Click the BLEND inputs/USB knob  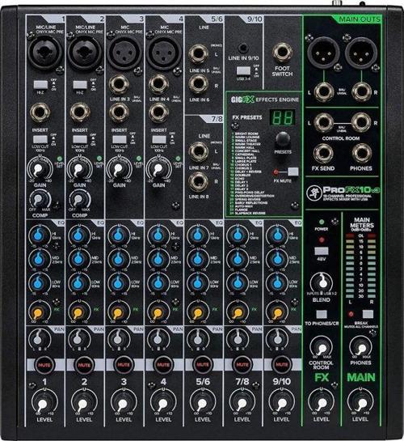322,282
